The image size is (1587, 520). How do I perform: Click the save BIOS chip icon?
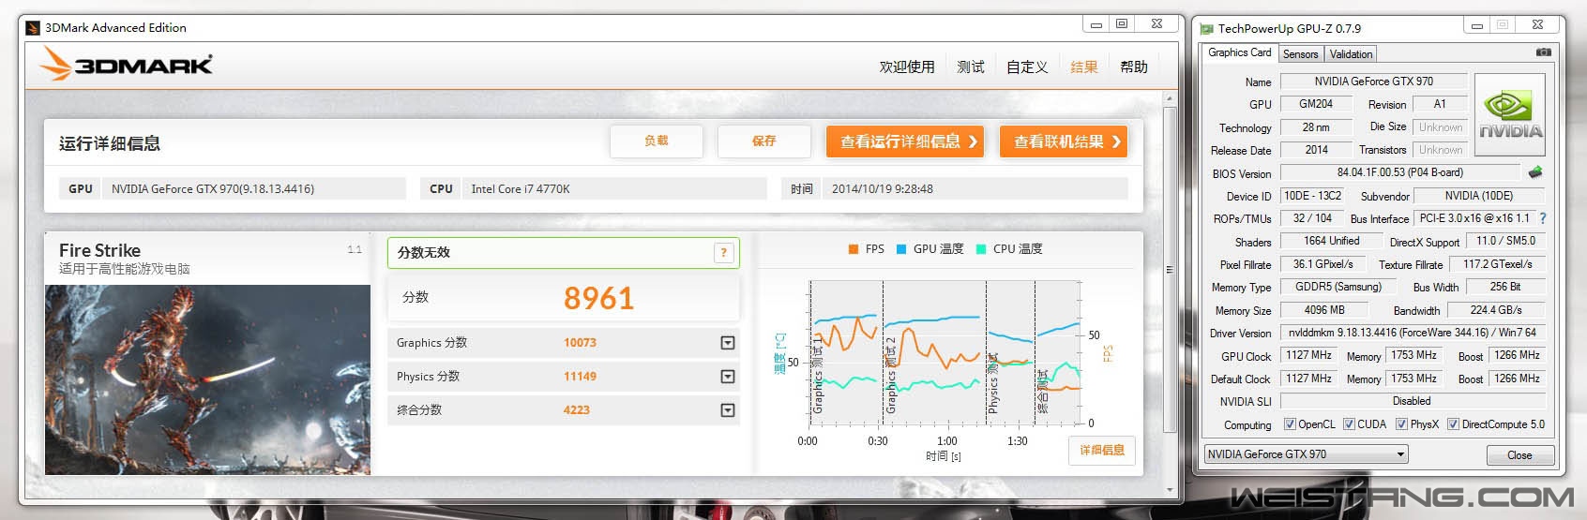point(1535,172)
